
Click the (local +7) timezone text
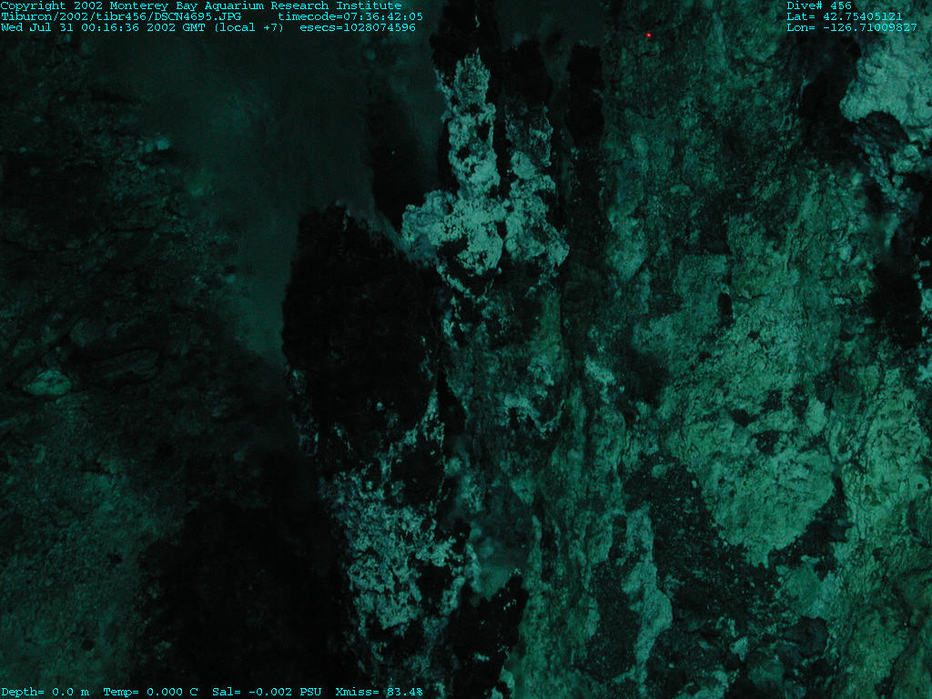point(249,27)
